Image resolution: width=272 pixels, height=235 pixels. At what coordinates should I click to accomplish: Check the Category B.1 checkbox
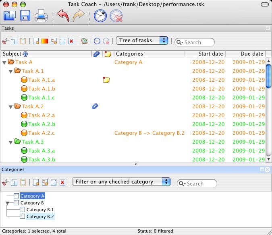(23, 210)
